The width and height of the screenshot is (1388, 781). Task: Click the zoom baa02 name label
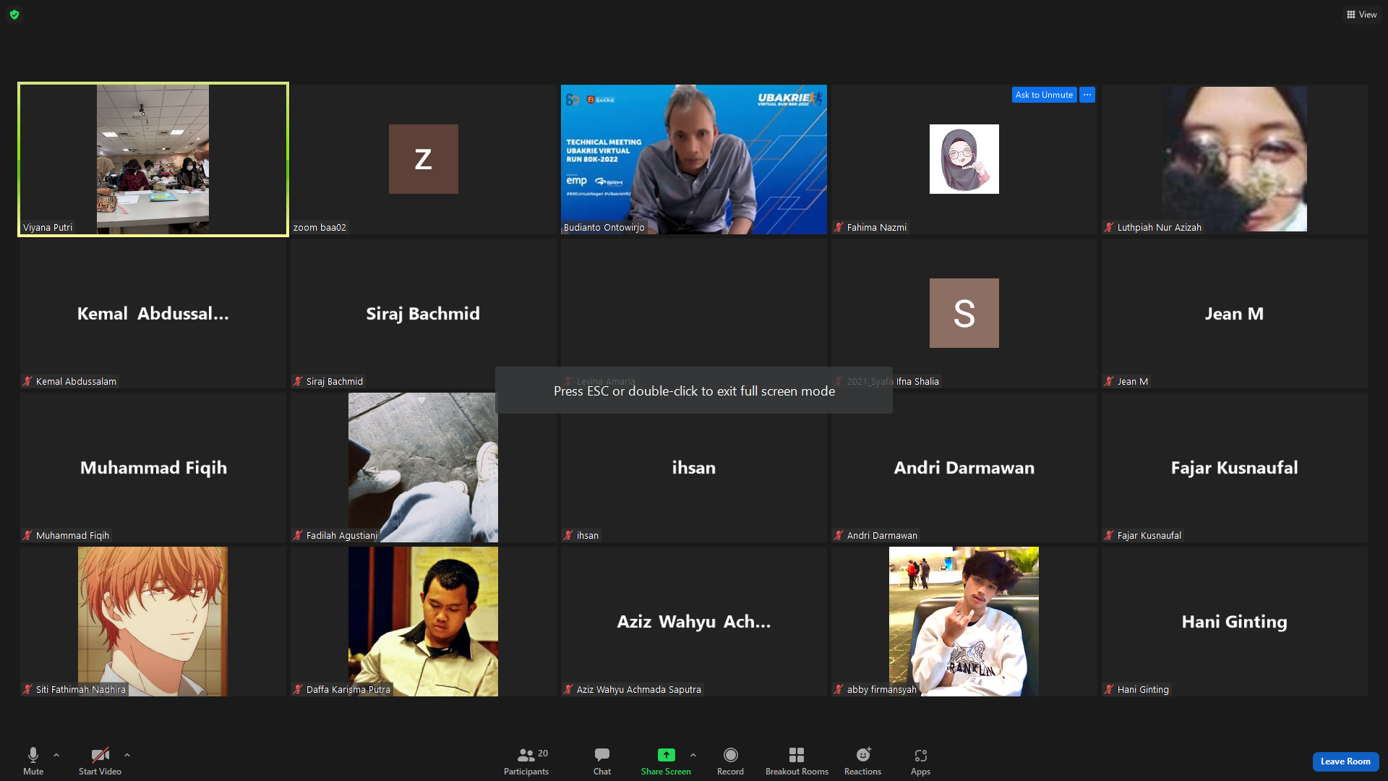(x=320, y=227)
